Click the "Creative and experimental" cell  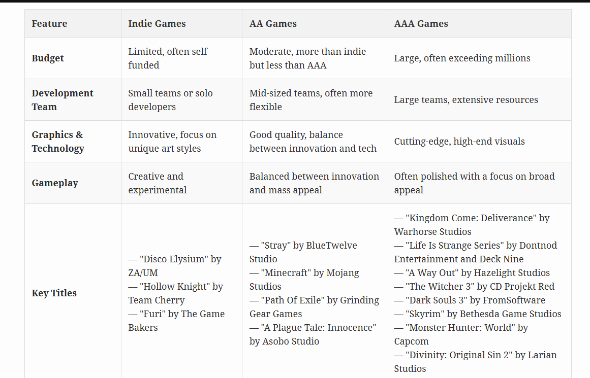point(157,183)
